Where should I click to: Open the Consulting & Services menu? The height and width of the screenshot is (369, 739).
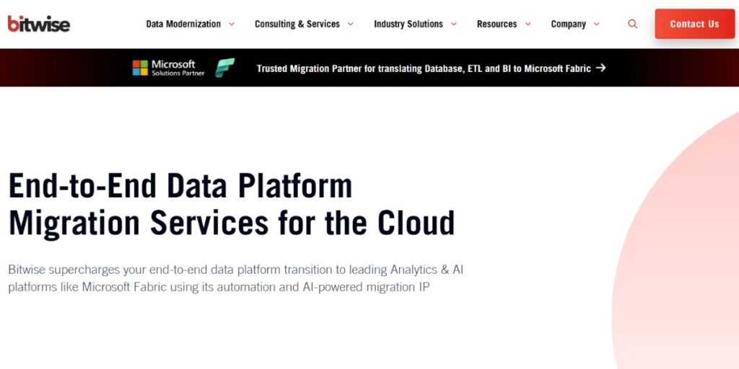click(297, 24)
